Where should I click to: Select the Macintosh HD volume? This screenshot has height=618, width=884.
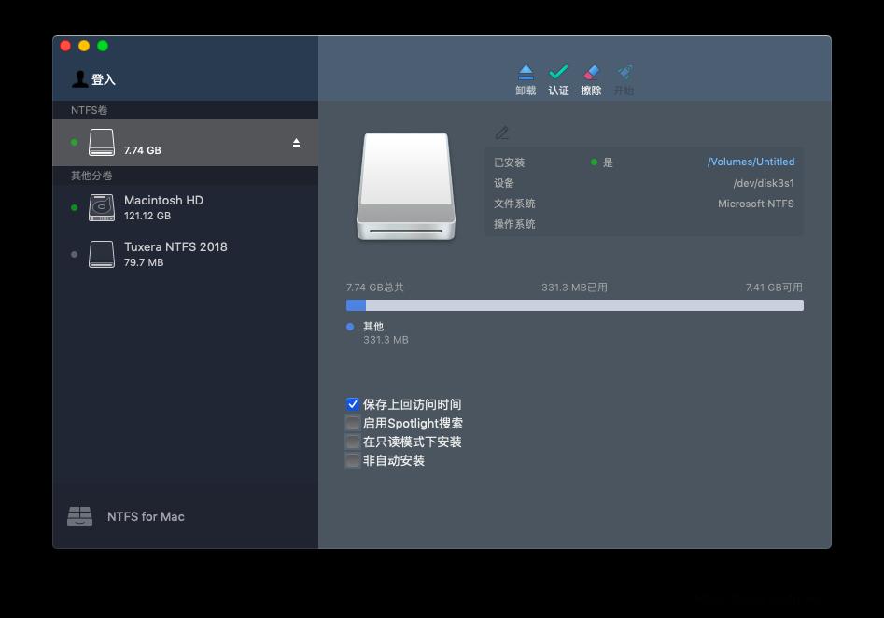coord(164,207)
